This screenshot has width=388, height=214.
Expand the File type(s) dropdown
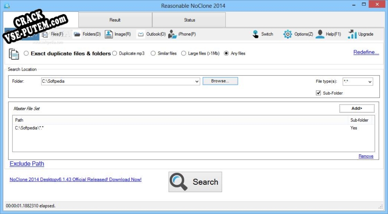[x=370, y=82]
